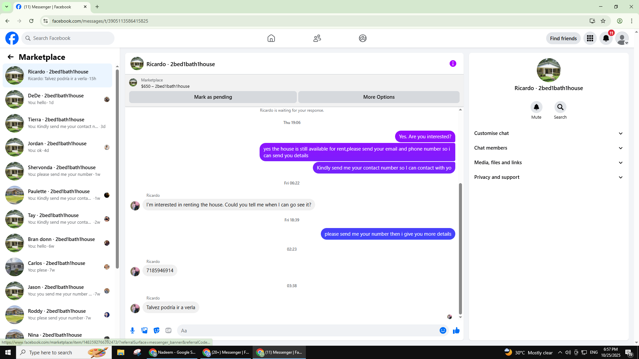Click the message input field

(x=308, y=330)
